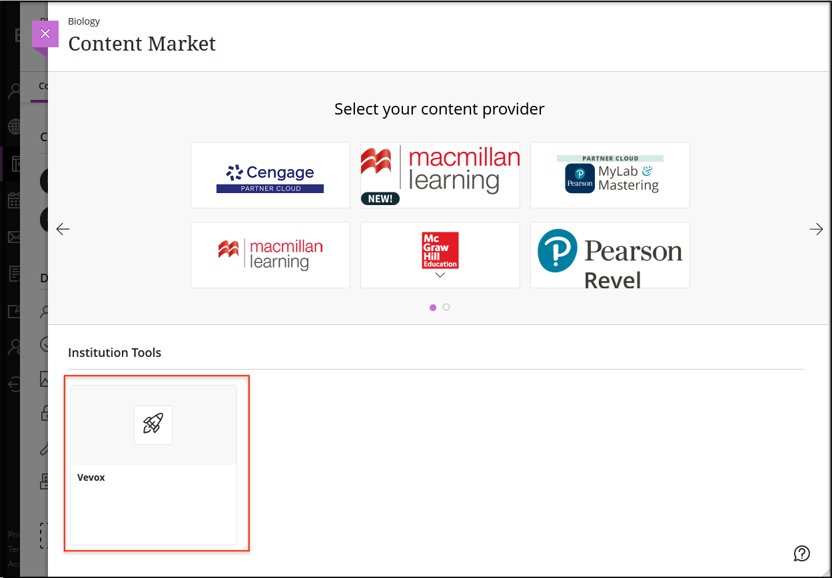Click the grades icon in left sidebar

pyautogui.click(x=15, y=274)
